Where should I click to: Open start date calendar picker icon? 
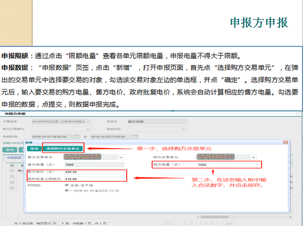[76, 137]
